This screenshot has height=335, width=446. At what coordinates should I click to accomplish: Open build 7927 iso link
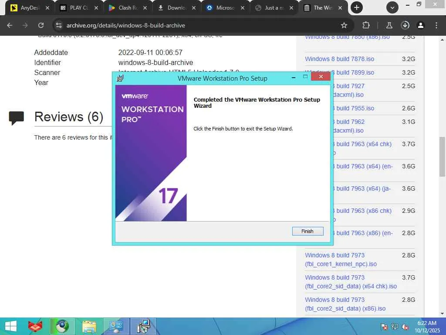click(x=348, y=90)
